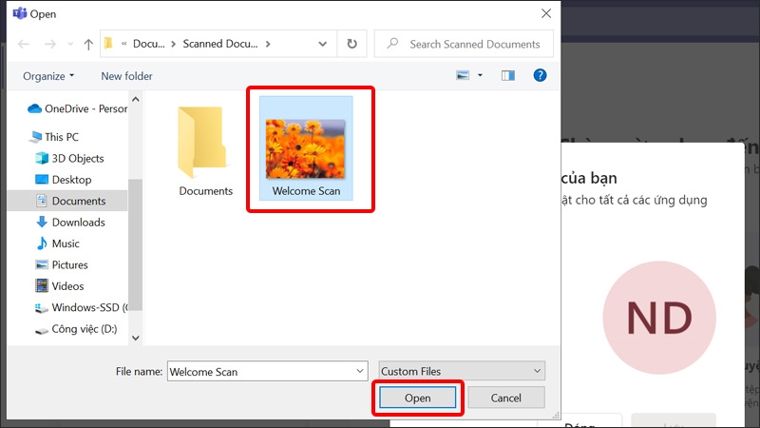This screenshot has height=428, width=760.
Task: Open Windows-SSD drive in the sidebar
Action: point(81,307)
